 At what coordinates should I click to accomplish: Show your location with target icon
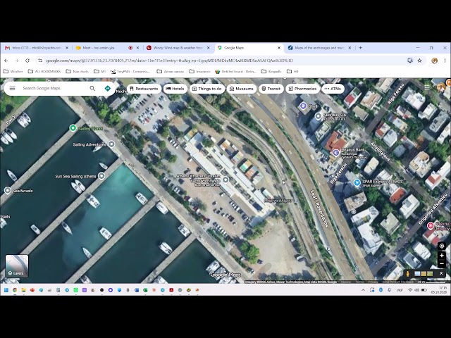point(442,246)
